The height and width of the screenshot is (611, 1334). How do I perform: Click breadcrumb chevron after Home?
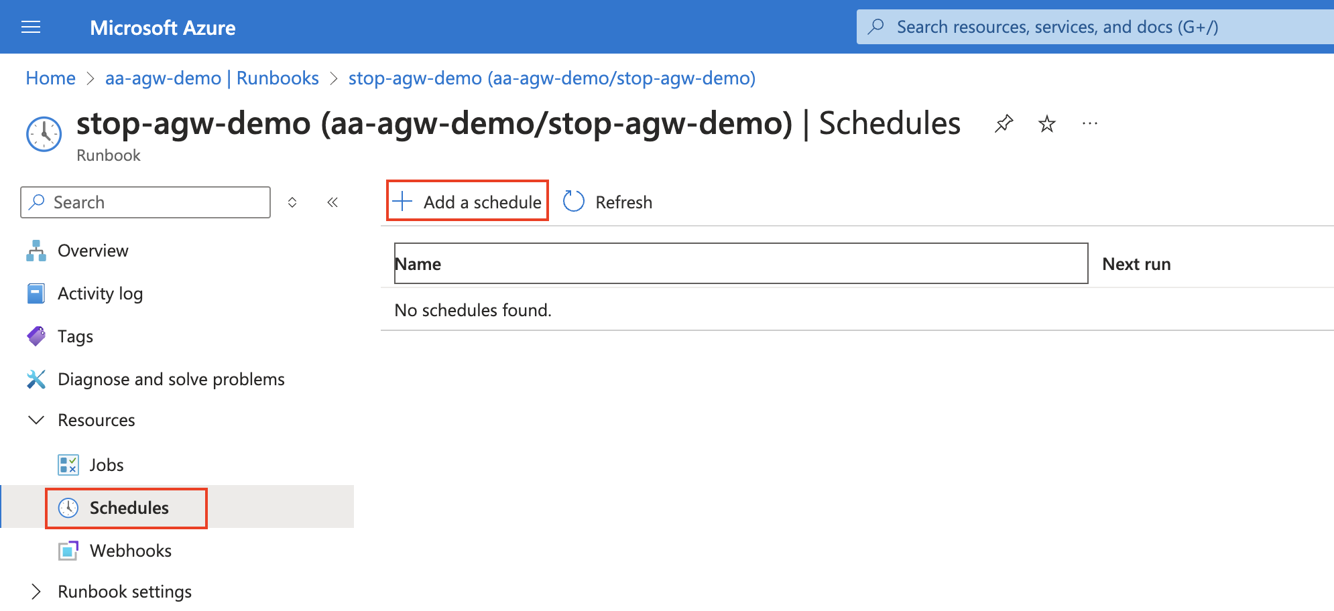point(90,78)
